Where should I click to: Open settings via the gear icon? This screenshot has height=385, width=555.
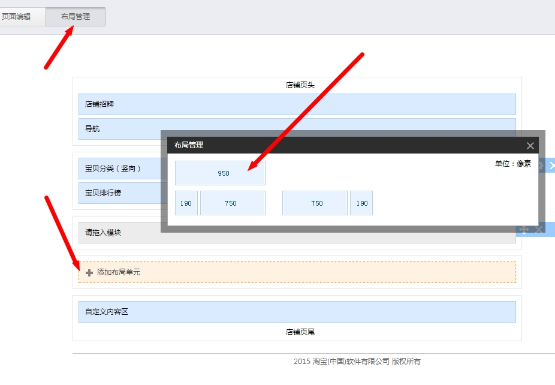[x=542, y=166]
